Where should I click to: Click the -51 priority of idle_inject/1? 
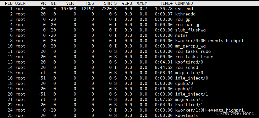42,94
